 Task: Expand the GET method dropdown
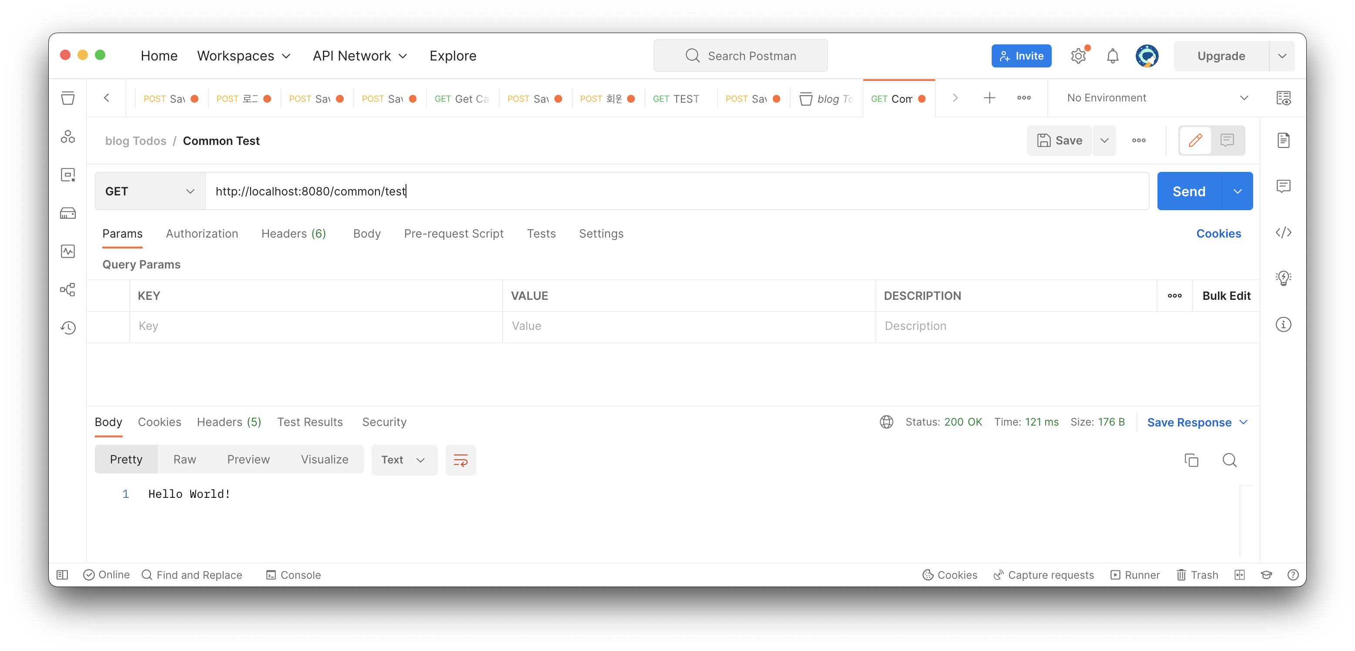150,191
